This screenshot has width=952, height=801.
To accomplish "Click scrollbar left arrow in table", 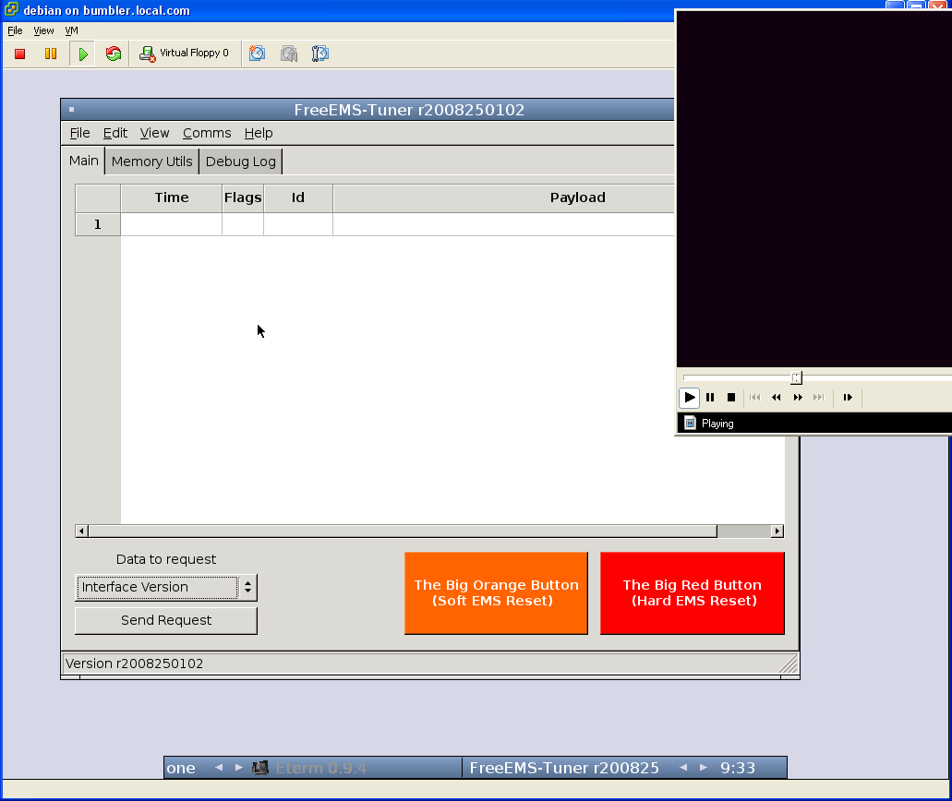I will (81, 532).
